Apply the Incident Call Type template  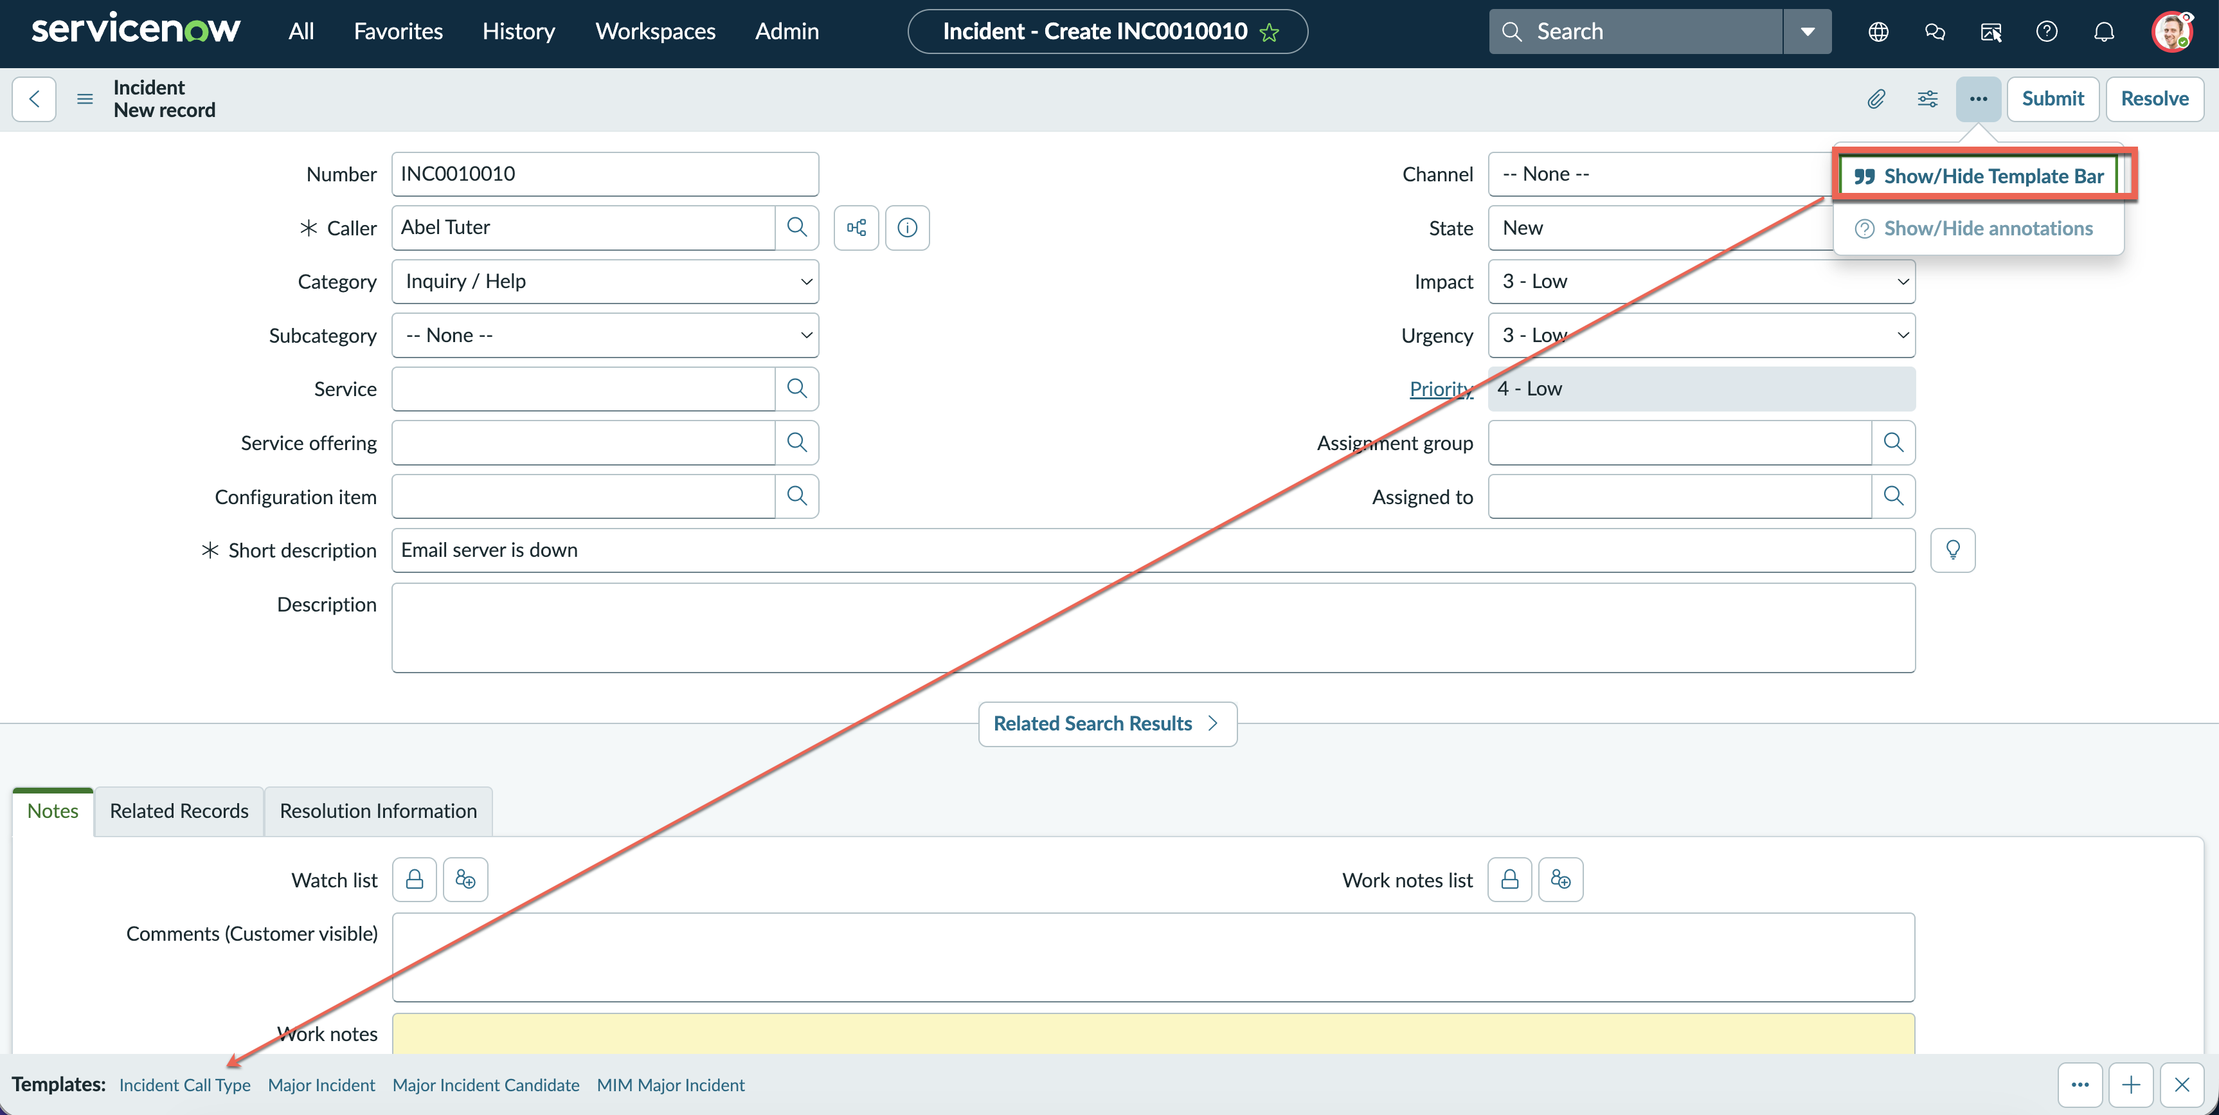tap(185, 1085)
